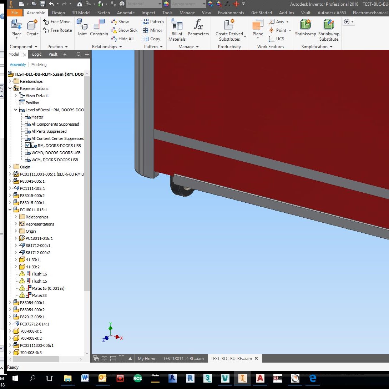389x389 pixels.
Task: Click the Appearance color swatch in quick access toolbar
Action: pyautogui.click(x=165, y=4)
